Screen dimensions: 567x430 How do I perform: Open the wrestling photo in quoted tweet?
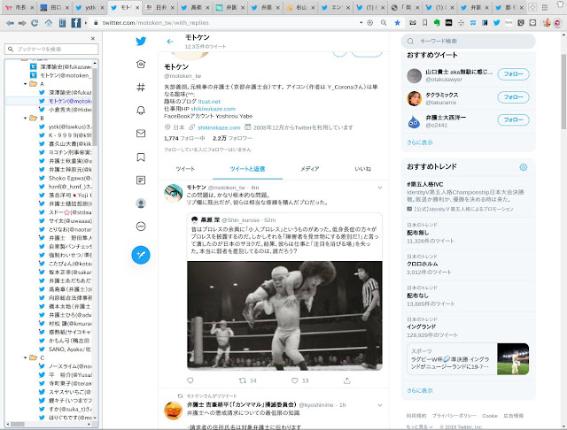284,316
